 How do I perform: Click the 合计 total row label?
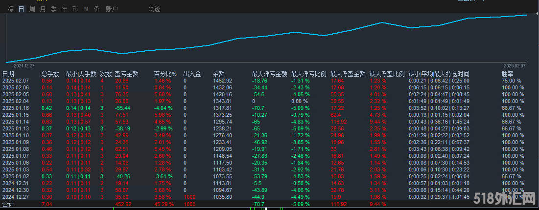click(x=8, y=204)
